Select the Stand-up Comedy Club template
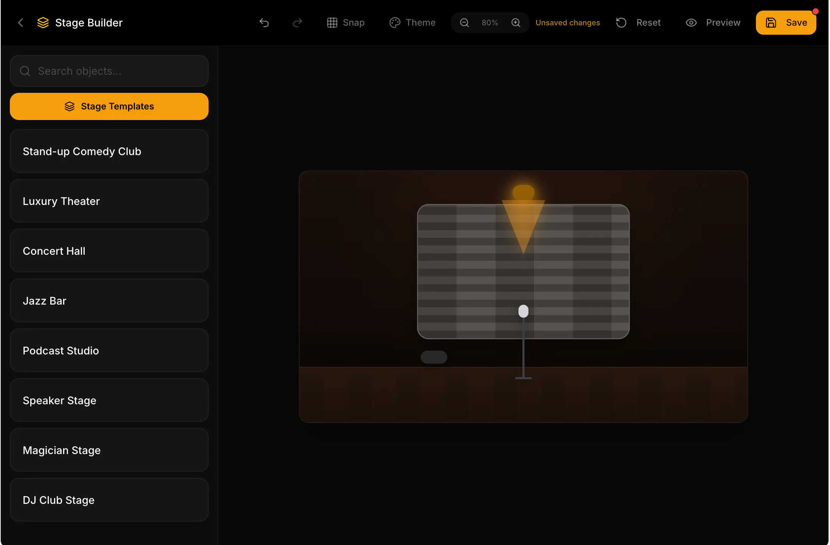The width and height of the screenshot is (830, 545). pyautogui.click(x=109, y=151)
